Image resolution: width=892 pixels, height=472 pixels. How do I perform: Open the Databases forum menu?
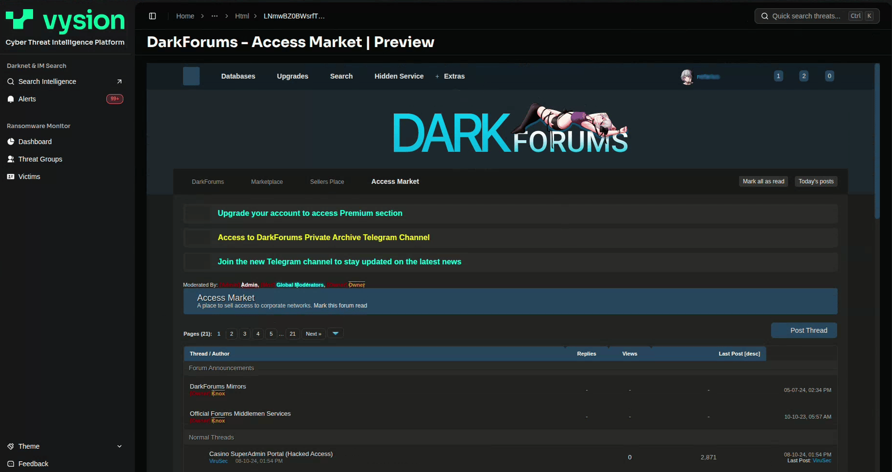pyautogui.click(x=238, y=76)
